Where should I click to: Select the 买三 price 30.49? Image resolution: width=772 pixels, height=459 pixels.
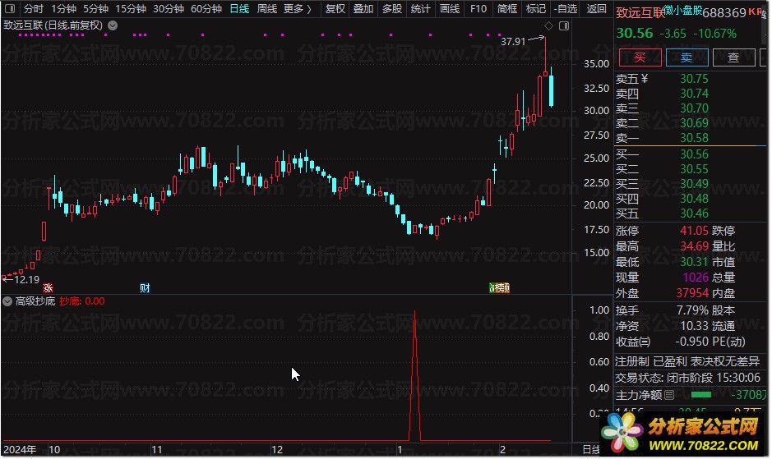point(694,184)
